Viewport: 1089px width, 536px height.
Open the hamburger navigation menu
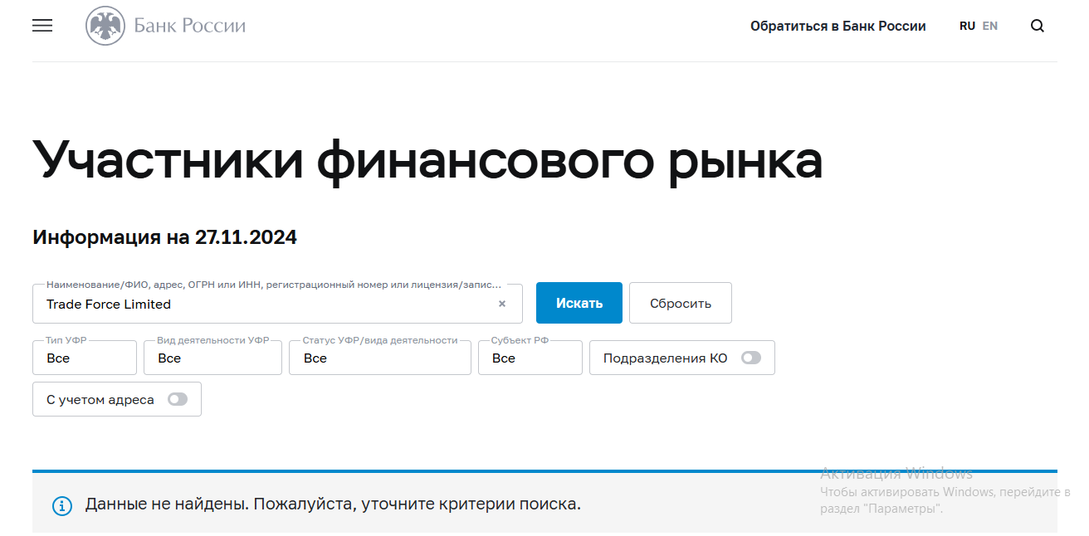[x=42, y=26]
